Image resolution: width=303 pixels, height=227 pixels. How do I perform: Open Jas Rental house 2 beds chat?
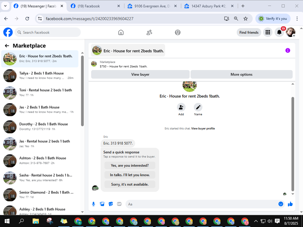pos(40,143)
